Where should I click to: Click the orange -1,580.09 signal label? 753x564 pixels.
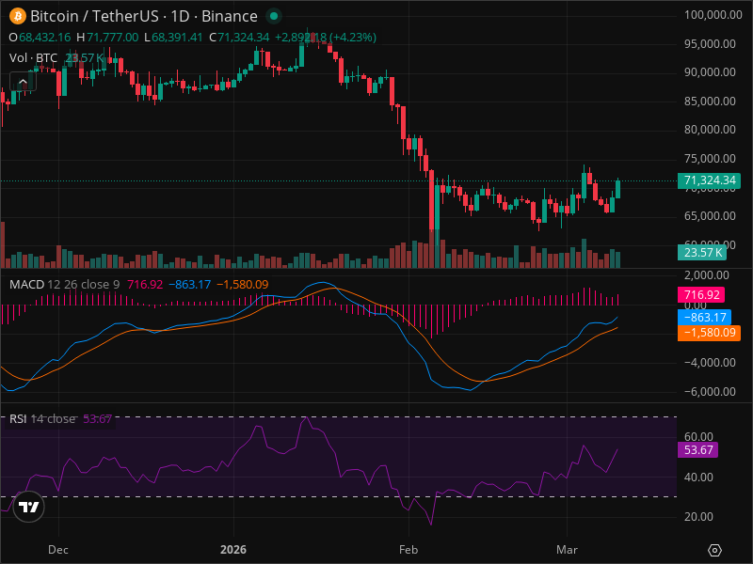coord(709,333)
